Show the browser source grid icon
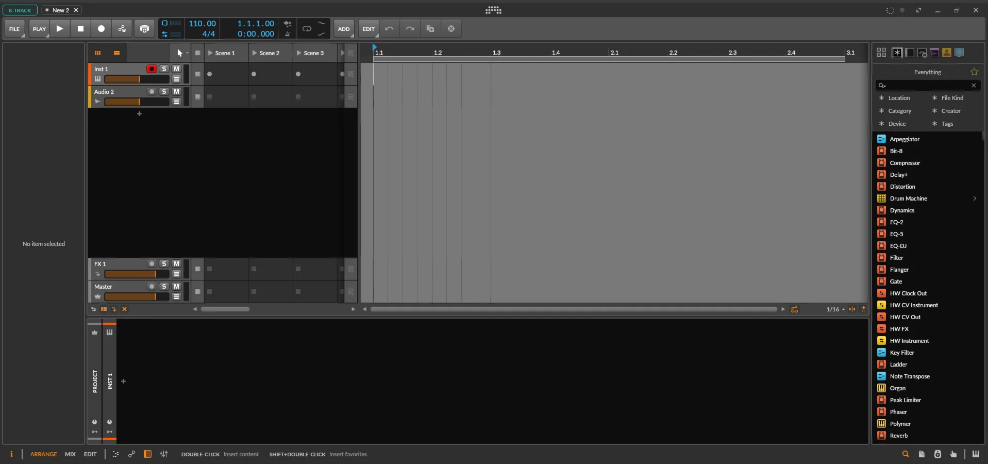 coord(881,53)
